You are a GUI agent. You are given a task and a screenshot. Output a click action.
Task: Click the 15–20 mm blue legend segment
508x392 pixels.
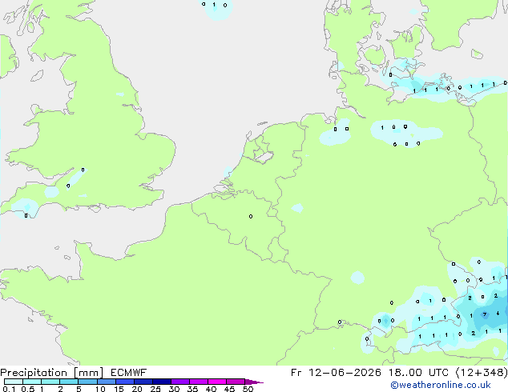pos(124,382)
